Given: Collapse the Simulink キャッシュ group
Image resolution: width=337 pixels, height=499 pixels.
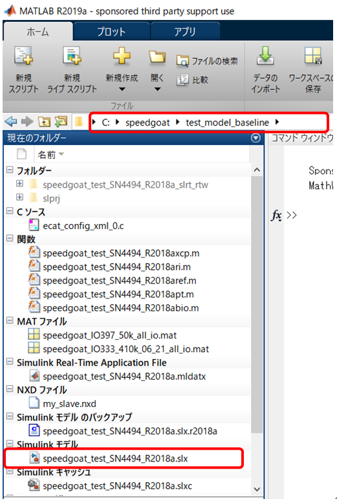Looking at the screenshot, I should [10, 471].
